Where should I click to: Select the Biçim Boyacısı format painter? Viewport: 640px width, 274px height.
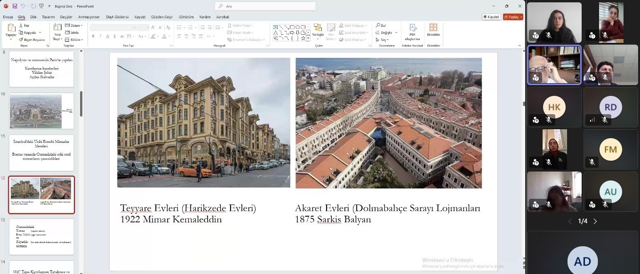point(31,39)
